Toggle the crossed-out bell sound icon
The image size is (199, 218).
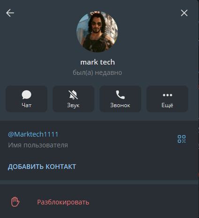(73, 94)
